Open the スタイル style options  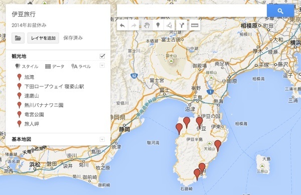click(x=27, y=66)
